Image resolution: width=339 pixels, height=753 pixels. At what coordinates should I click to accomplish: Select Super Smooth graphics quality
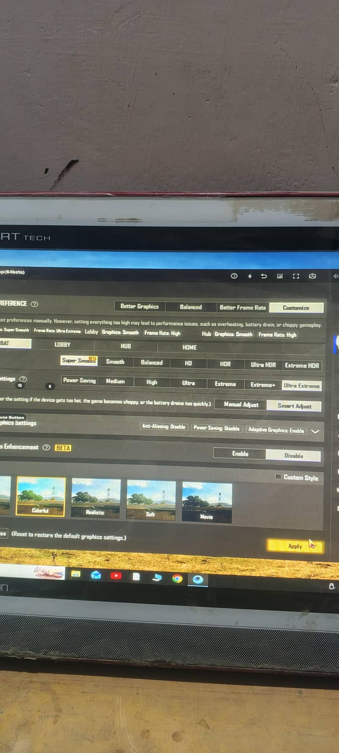(x=79, y=361)
